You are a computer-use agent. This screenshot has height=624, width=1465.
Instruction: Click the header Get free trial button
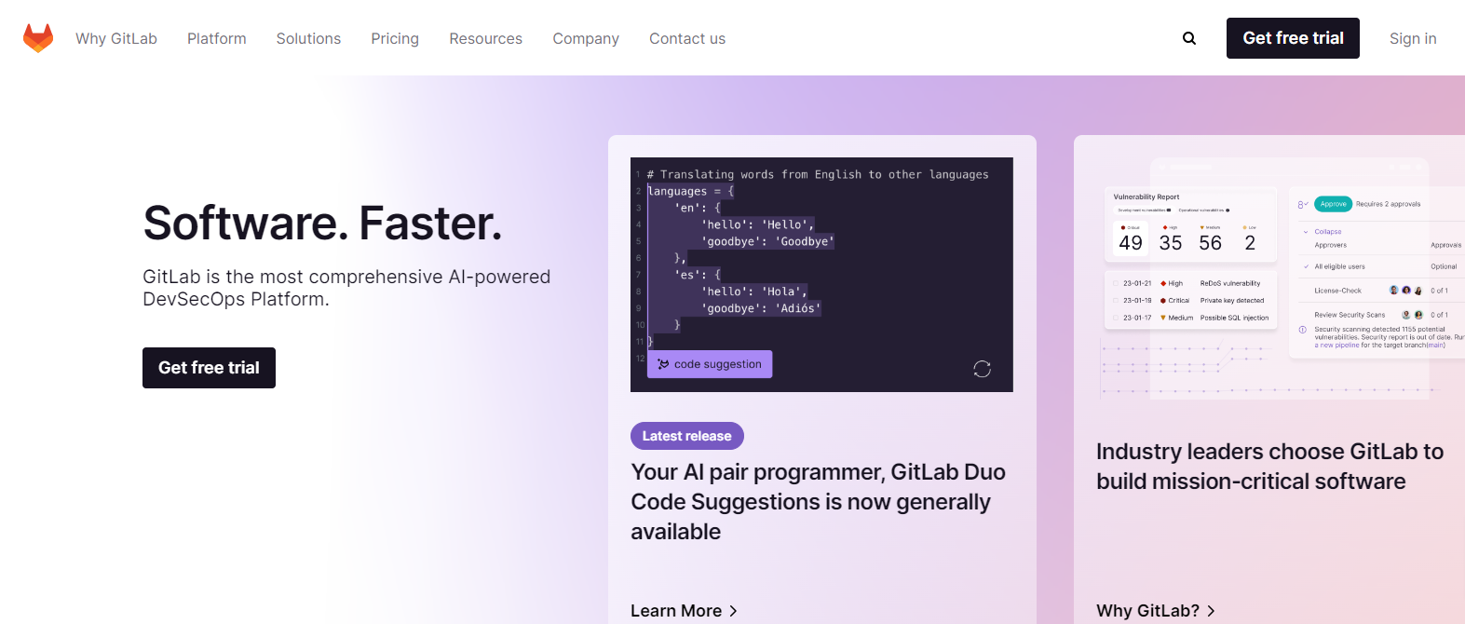[x=1293, y=38]
